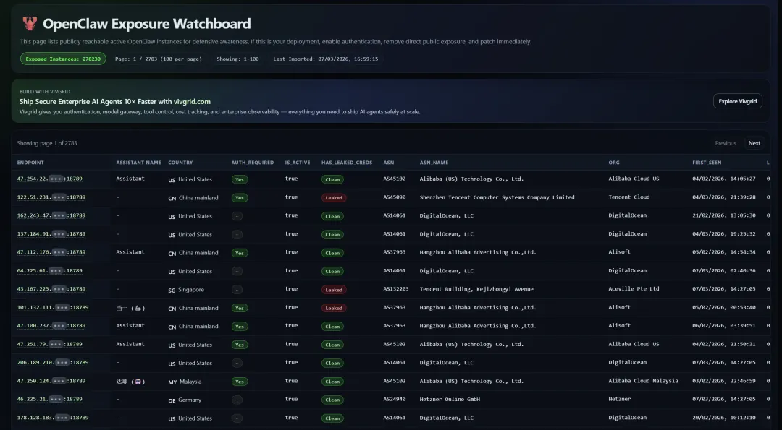Viewport: 782px width, 430px height.
Task: Click first seen 04/02/2026, 14:05:27 cell
Action: pyautogui.click(x=723, y=179)
